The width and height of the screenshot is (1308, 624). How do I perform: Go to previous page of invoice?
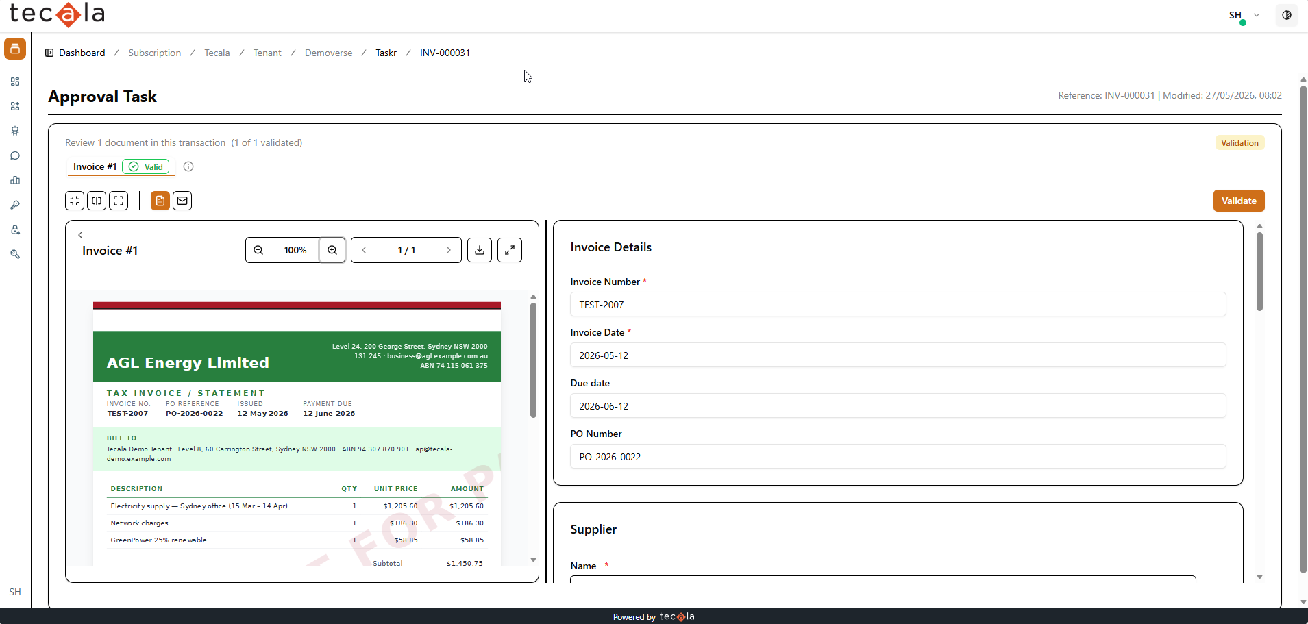364,250
